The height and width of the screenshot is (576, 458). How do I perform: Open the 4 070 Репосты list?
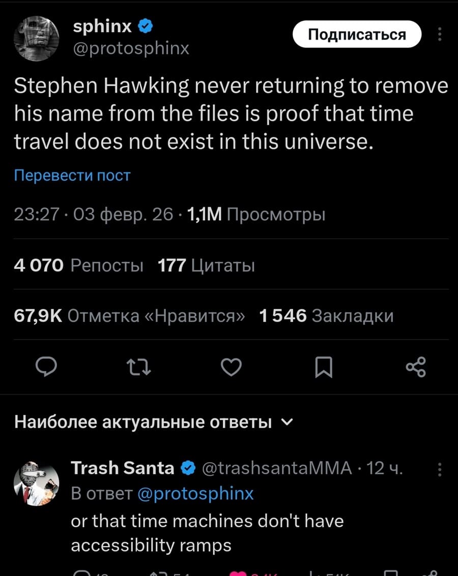click(x=79, y=265)
